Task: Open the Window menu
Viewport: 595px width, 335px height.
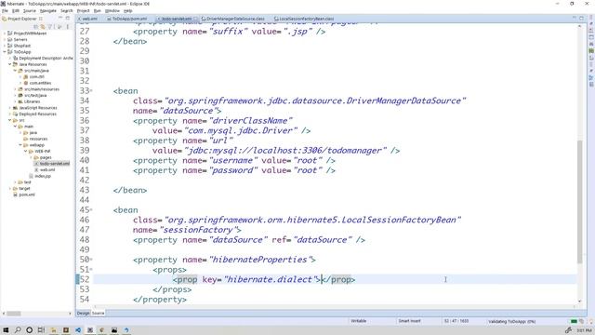Action: pos(112,10)
